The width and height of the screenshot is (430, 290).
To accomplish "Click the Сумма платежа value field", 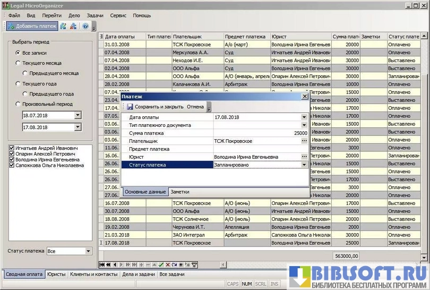I will (260, 133).
